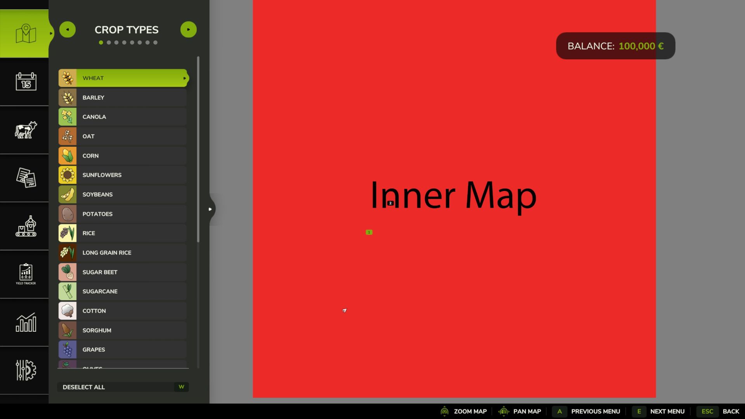745x419 pixels.
Task: Click map marker 1 on the red map
Action: pos(369,232)
